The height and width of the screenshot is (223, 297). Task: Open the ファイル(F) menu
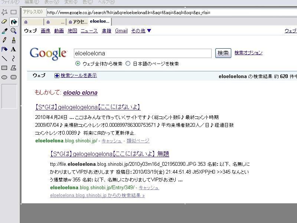[x=10, y=2]
